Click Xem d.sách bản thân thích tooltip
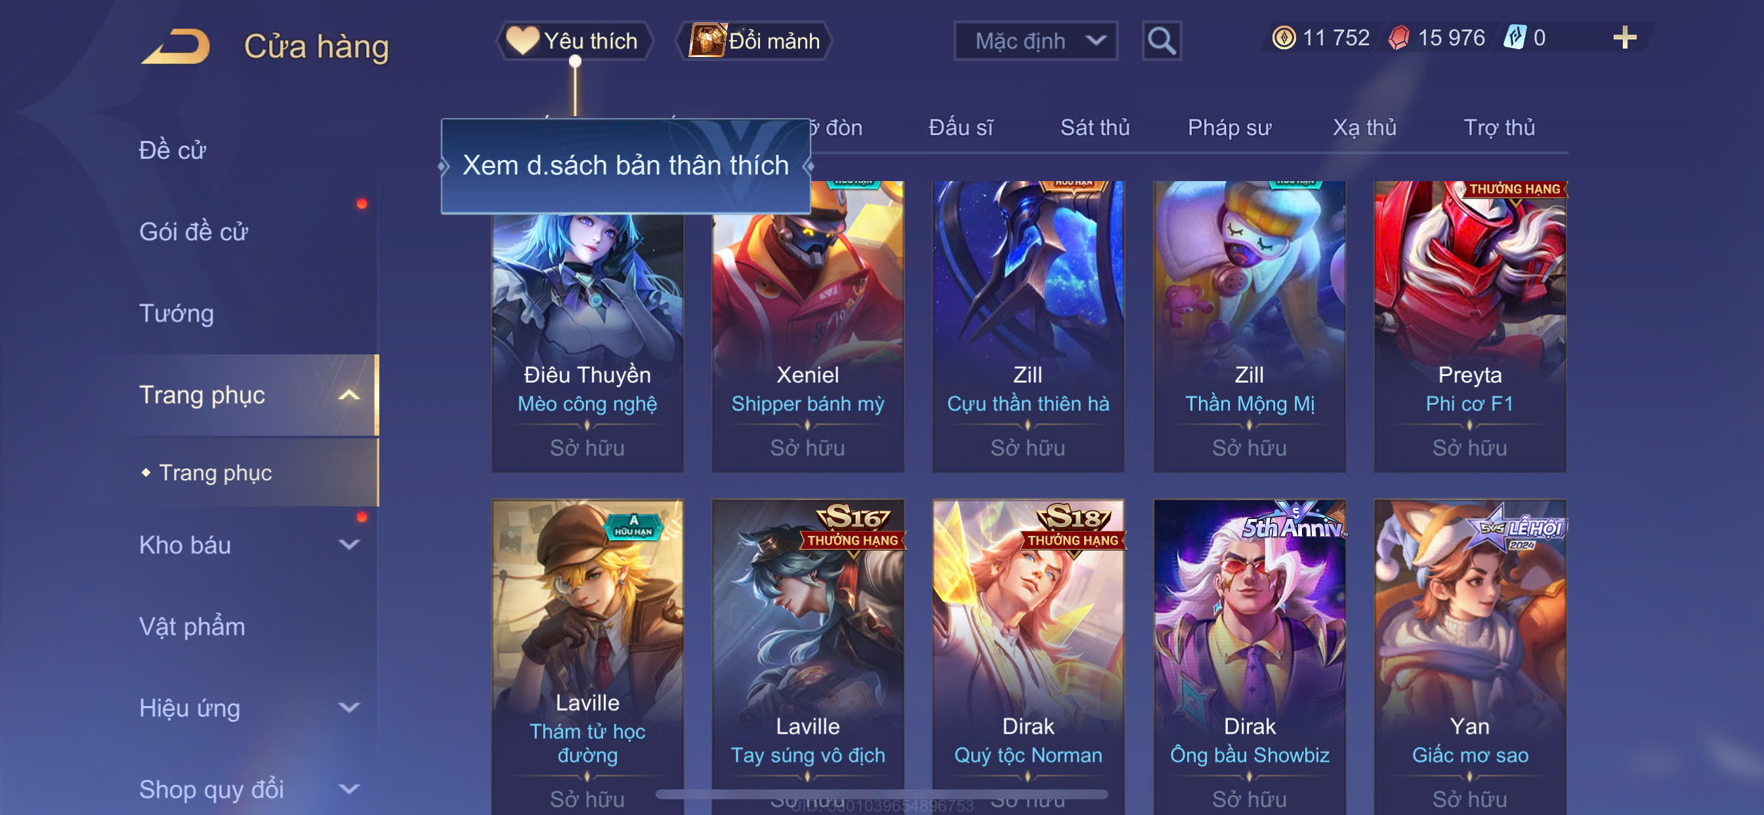 pyautogui.click(x=626, y=166)
